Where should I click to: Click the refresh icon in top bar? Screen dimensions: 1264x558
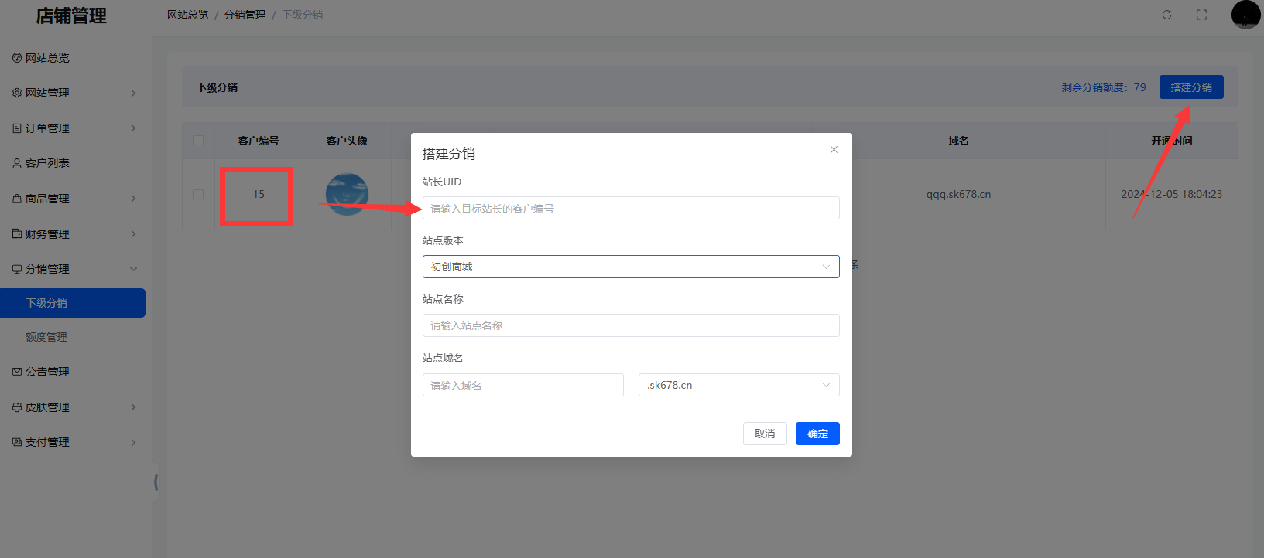1166,15
